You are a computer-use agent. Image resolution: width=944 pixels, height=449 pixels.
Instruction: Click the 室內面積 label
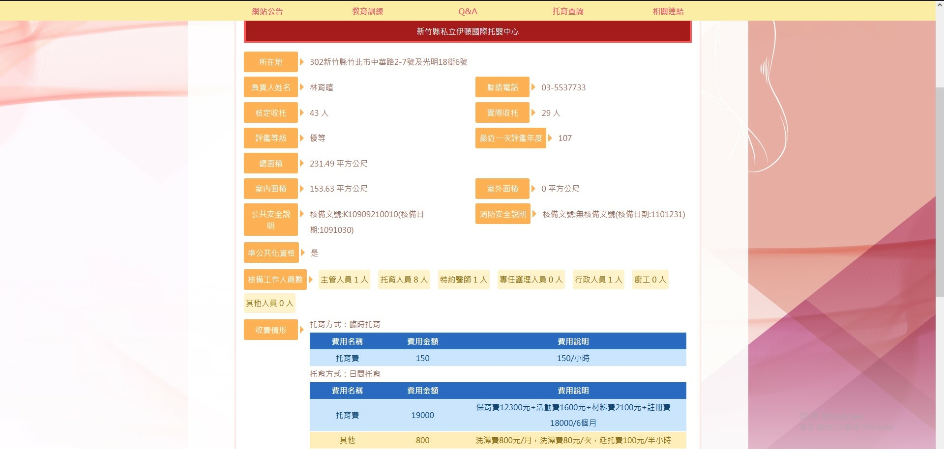tap(271, 189)
